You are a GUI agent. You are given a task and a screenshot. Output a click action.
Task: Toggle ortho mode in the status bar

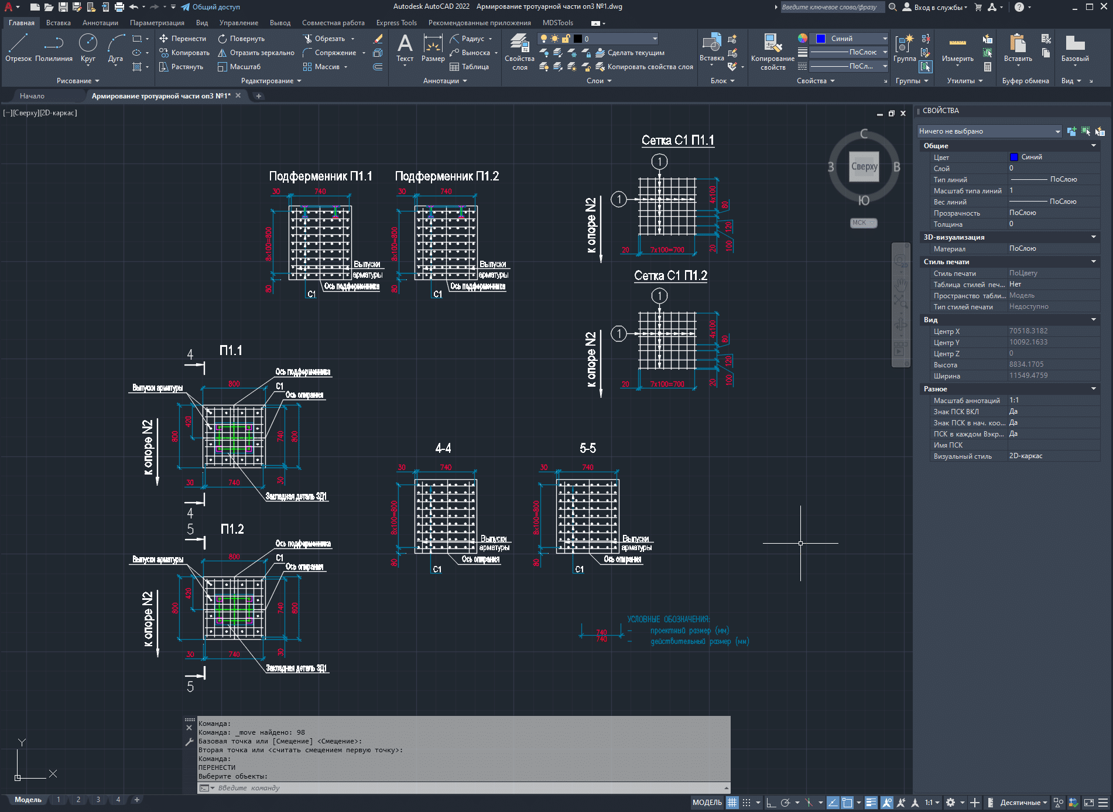[770, 803]
